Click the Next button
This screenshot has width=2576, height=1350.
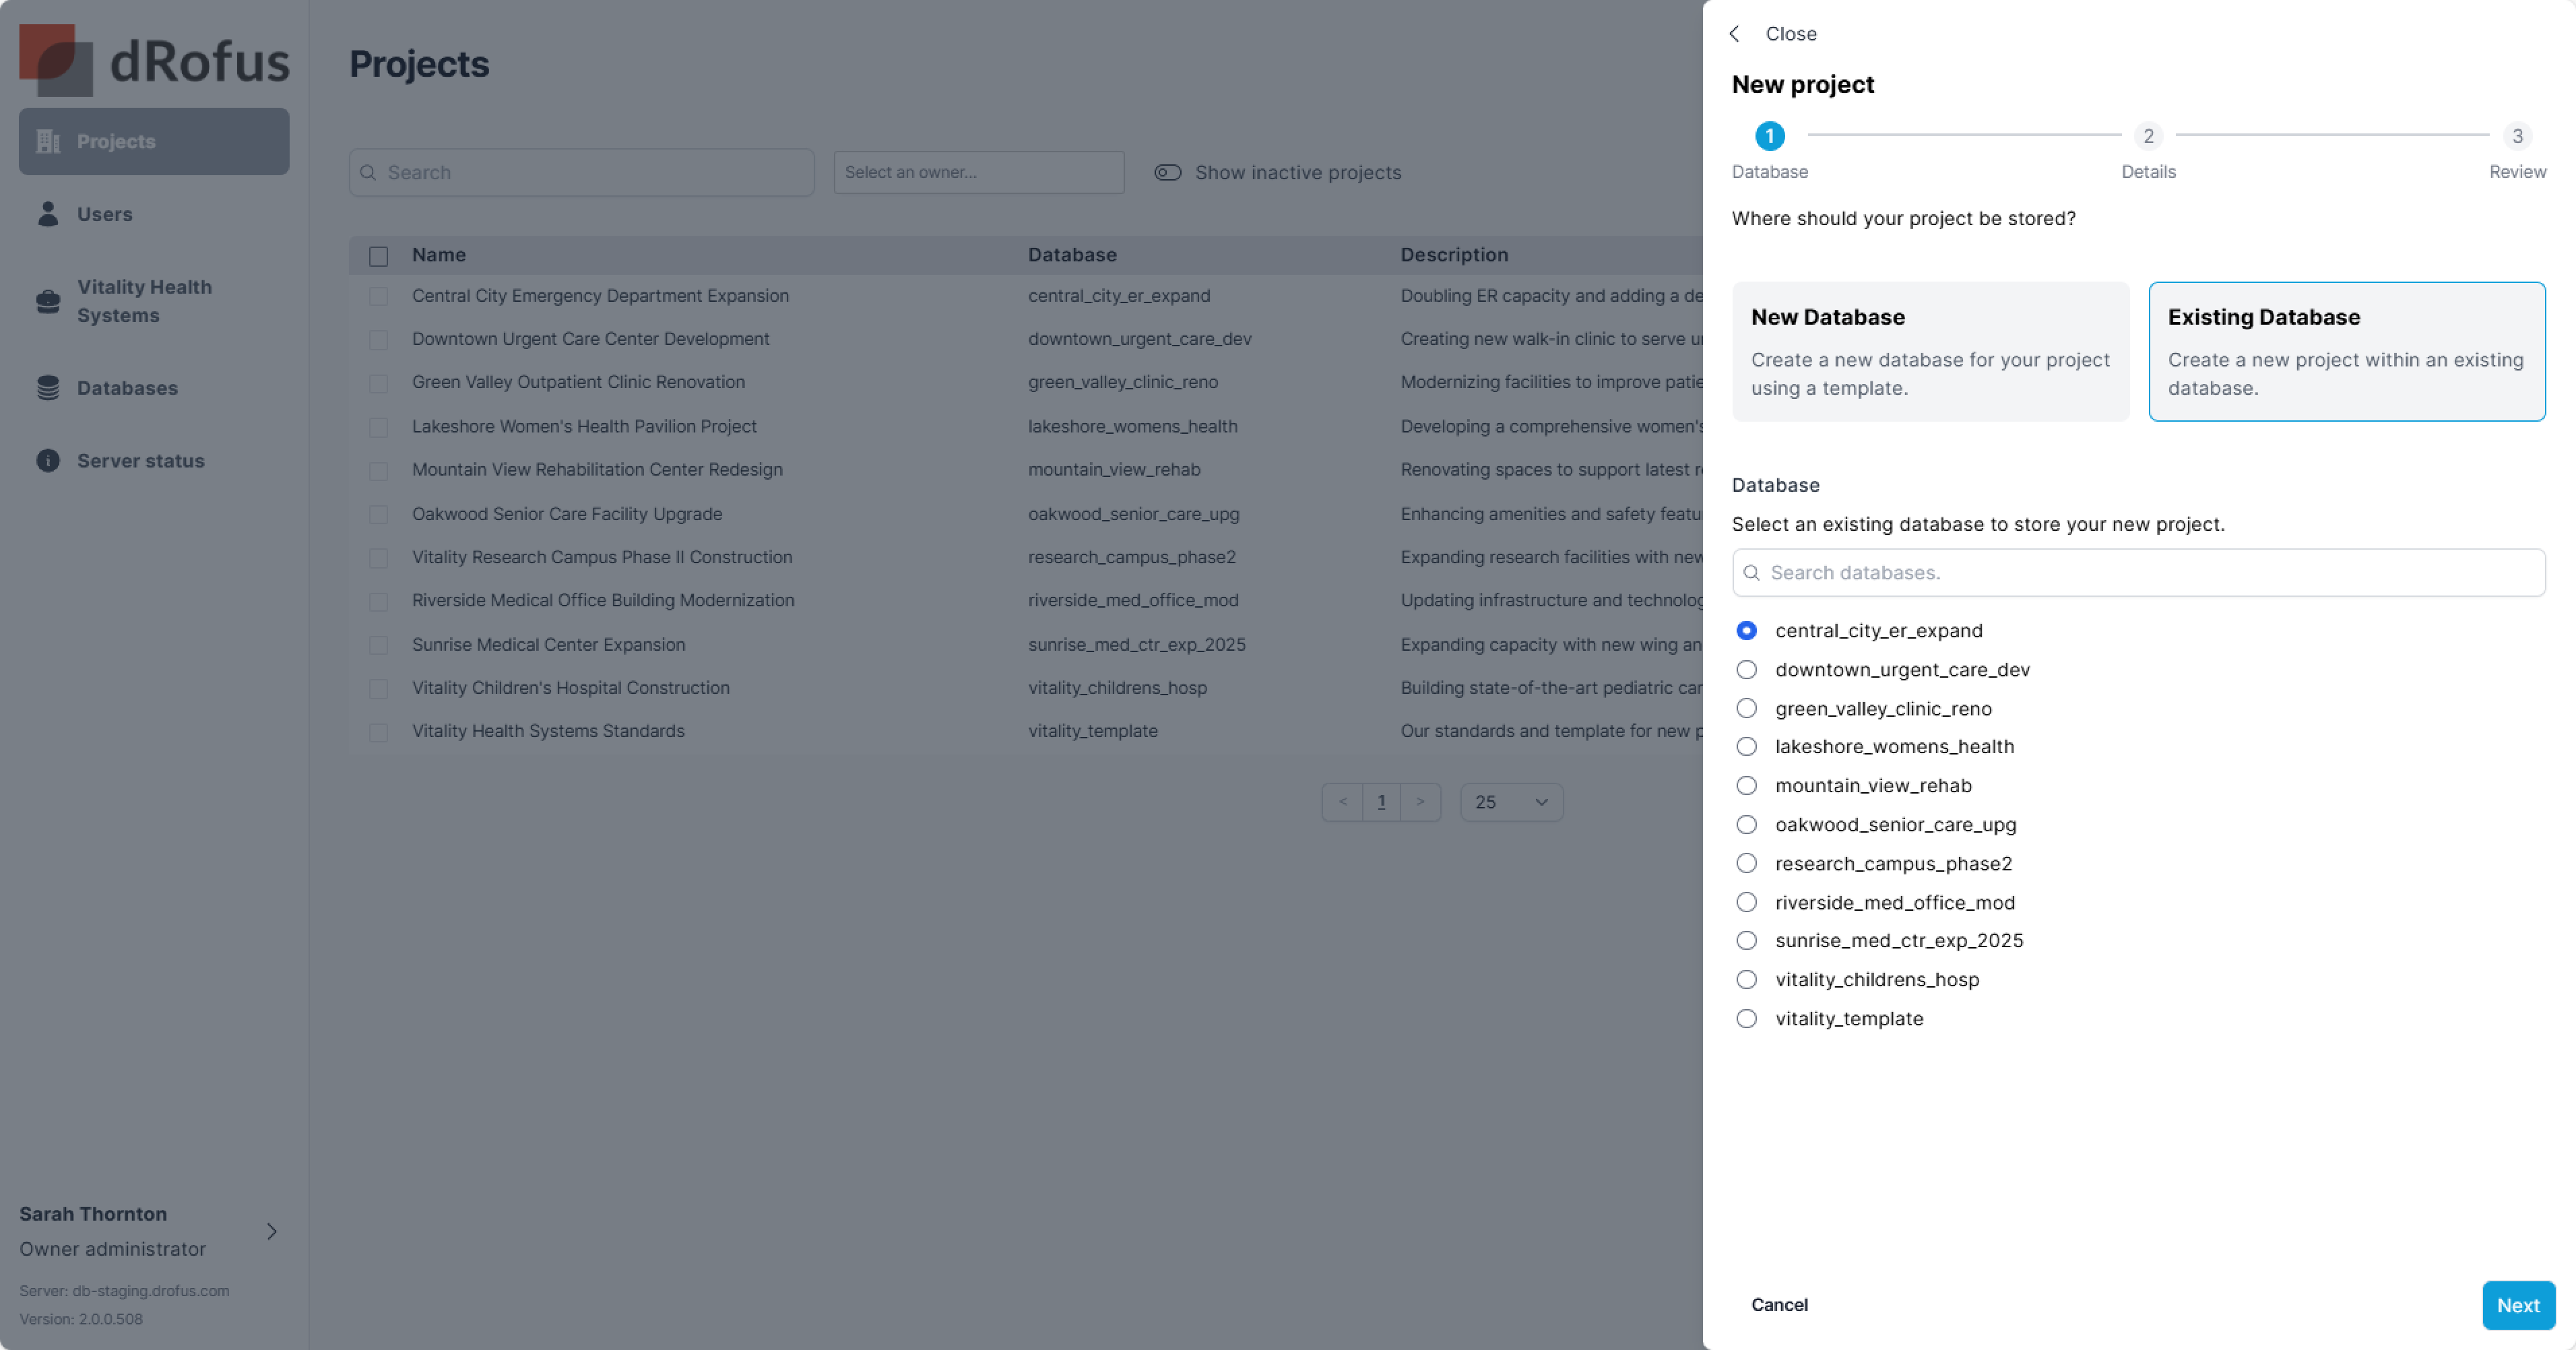point(2518,1305)
